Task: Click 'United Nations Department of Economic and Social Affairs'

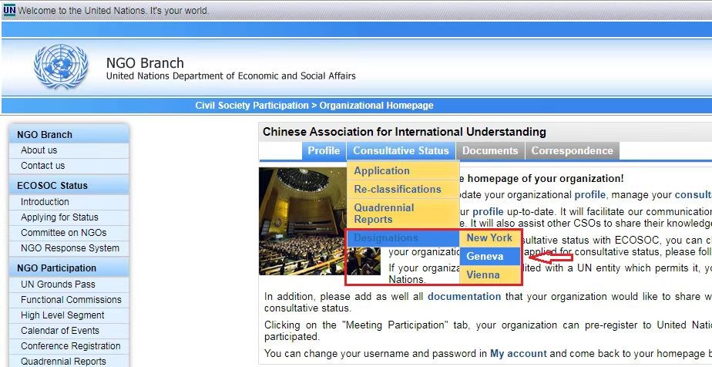Action: click(x=230, y=76)
